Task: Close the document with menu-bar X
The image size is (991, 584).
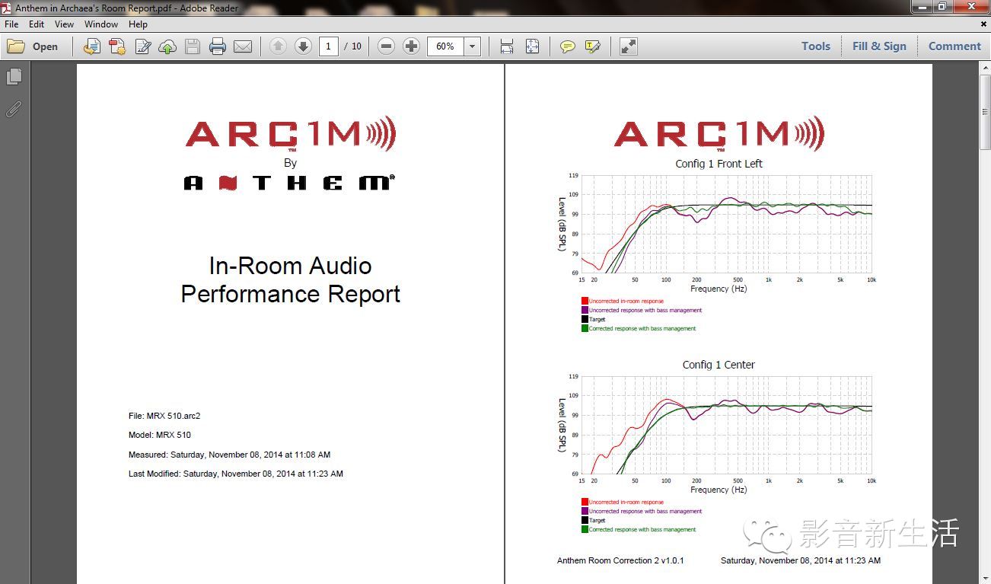Action: (x=983, y=24)
